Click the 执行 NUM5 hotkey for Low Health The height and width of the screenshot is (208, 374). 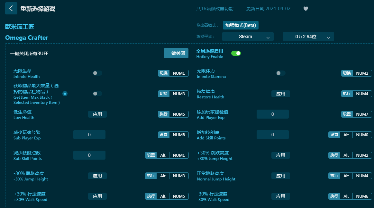[173, 114]
